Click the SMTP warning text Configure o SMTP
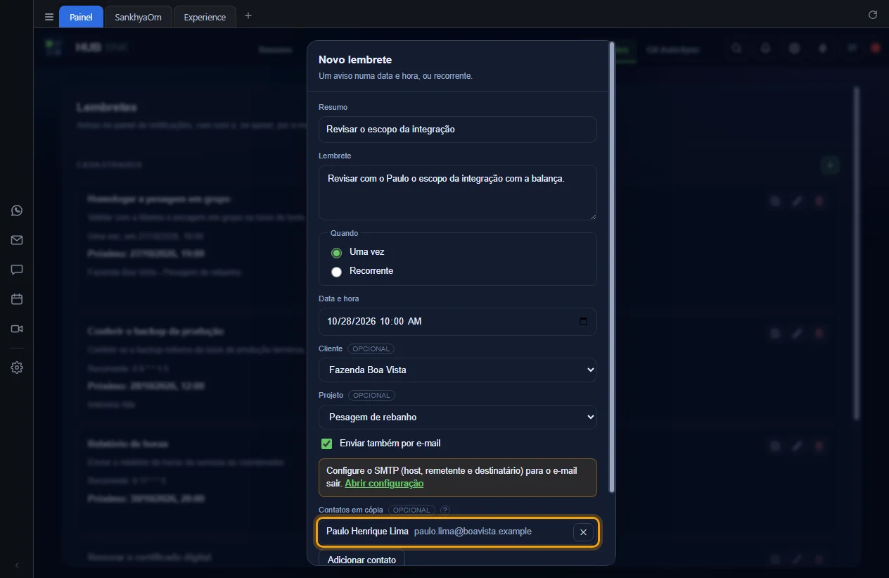889x578 pixels. click(452, 477)
